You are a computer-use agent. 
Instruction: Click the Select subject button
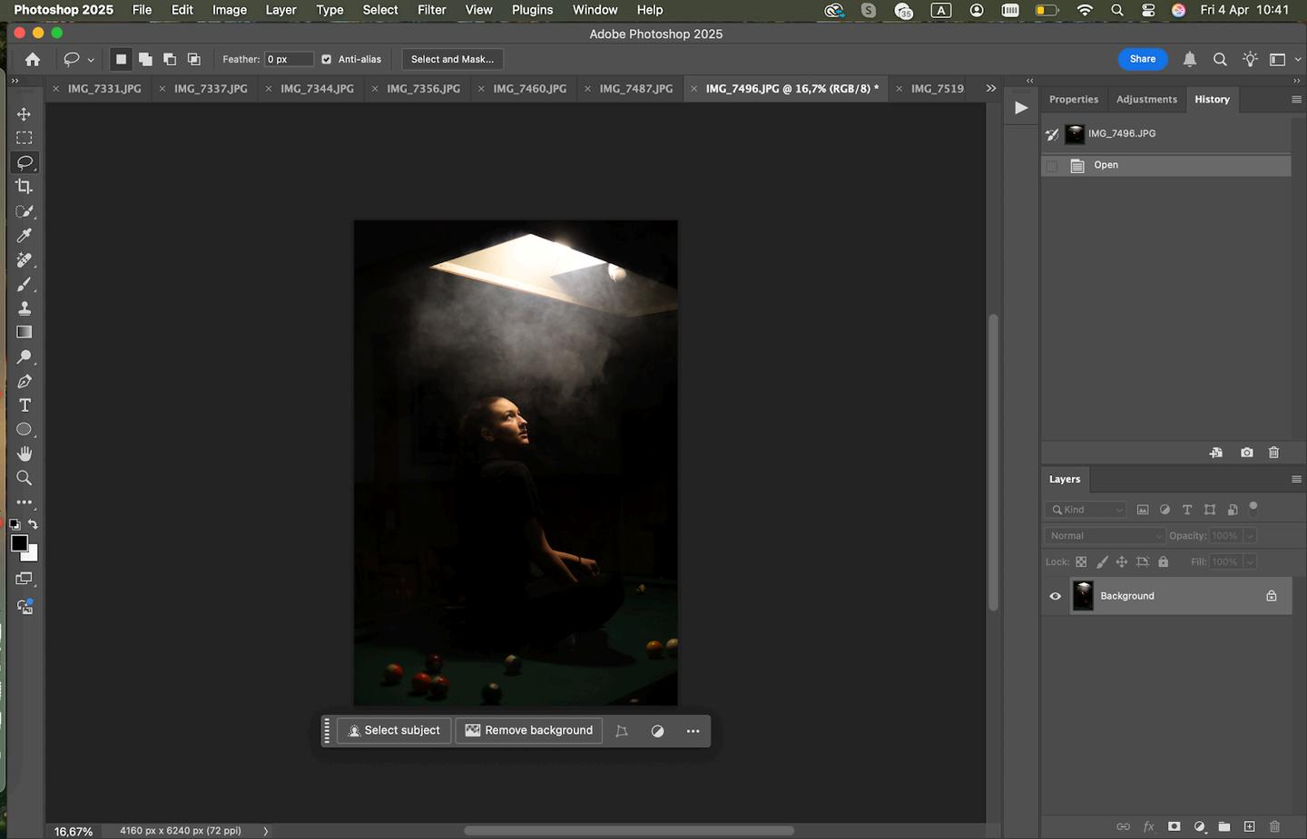click(x=394, y=730)
